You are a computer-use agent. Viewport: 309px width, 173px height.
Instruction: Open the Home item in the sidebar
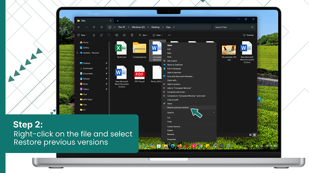[84, 42]
